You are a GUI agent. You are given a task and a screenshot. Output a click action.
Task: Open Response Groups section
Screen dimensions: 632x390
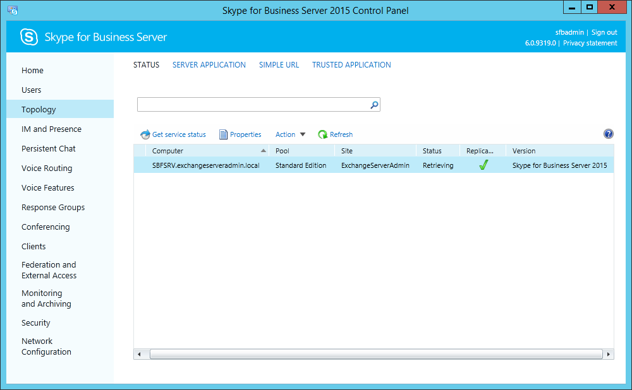[53, 207]
